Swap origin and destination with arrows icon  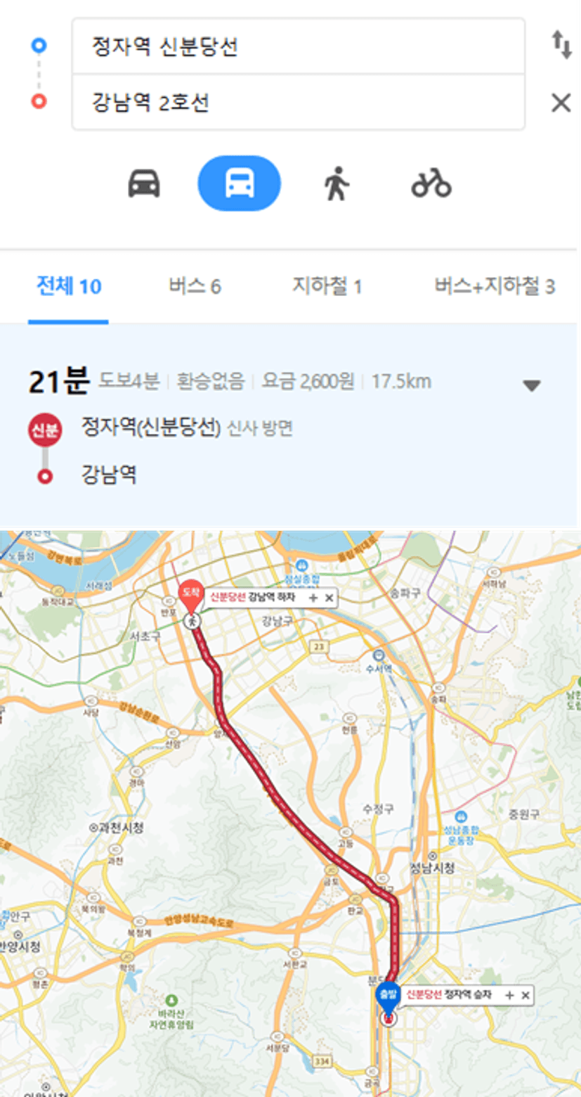(x=561, y=46)
